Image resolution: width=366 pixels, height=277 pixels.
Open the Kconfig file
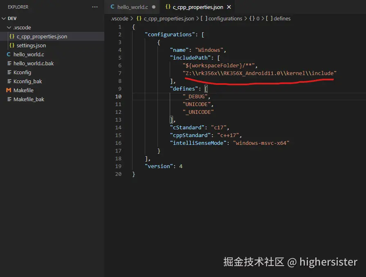point(22,72)
